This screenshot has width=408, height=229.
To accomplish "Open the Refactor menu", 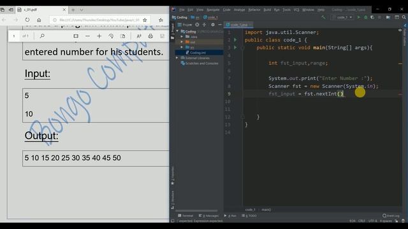I will click(254, 10).
